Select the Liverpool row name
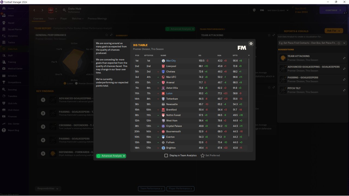This screenshot has width=349, height=196. 171,66
